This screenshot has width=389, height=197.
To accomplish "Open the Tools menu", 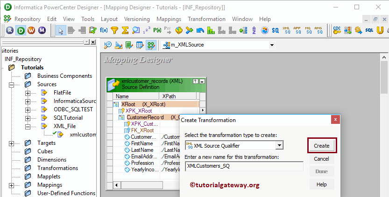I will [x=88, y=19].
